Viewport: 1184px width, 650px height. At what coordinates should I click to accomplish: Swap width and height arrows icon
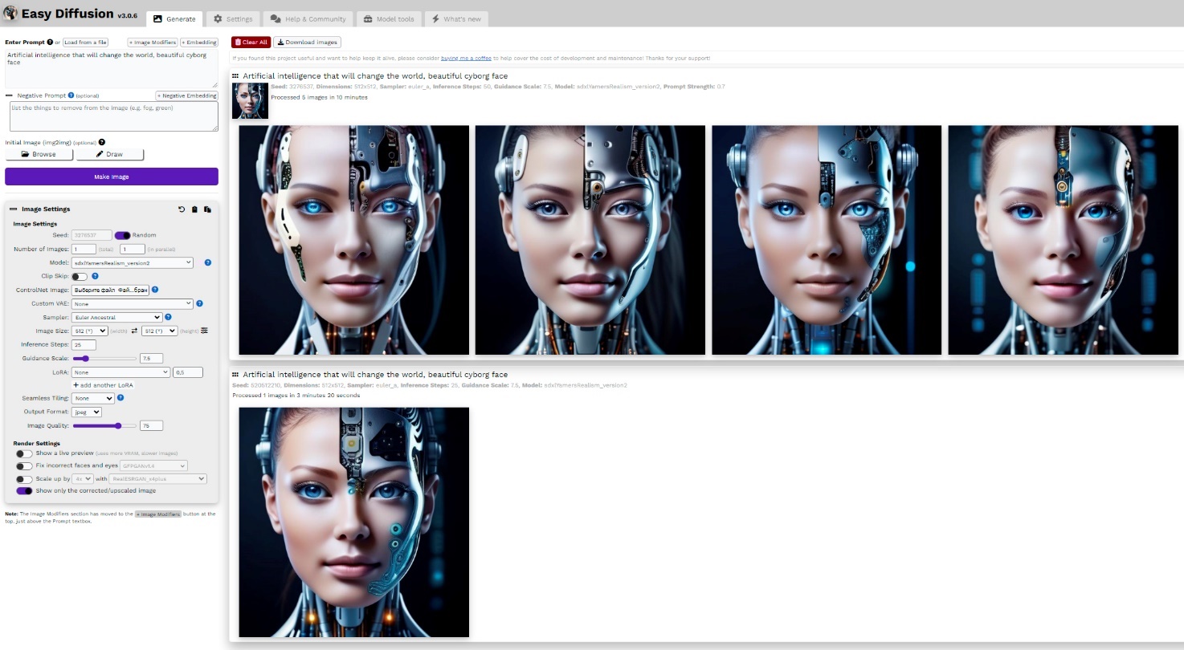point(135,331)
